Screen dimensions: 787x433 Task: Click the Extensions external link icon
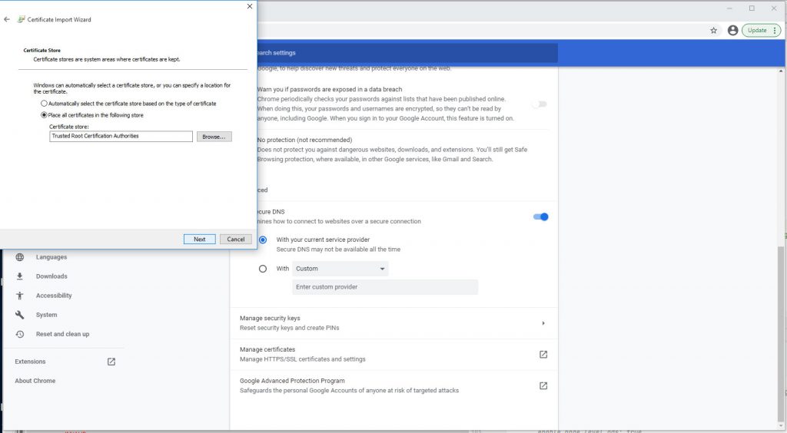(111, 362)
